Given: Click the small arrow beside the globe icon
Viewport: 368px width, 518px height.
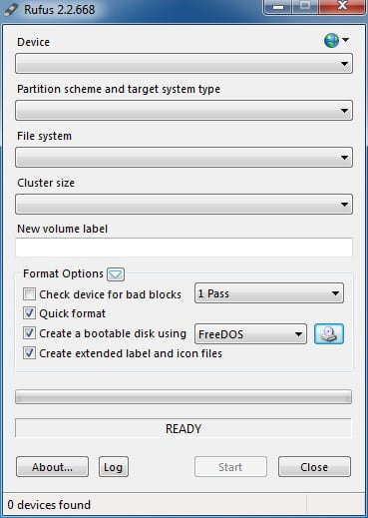Looking at the screenshot, I should tap(345, 40).
